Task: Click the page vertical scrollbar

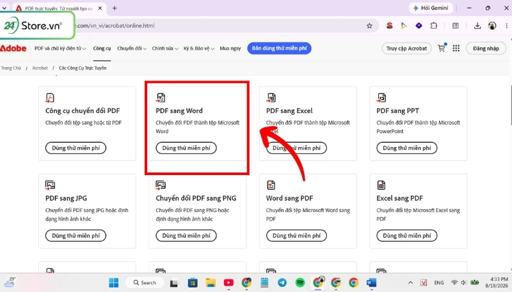Action: (x=510, y=105)
